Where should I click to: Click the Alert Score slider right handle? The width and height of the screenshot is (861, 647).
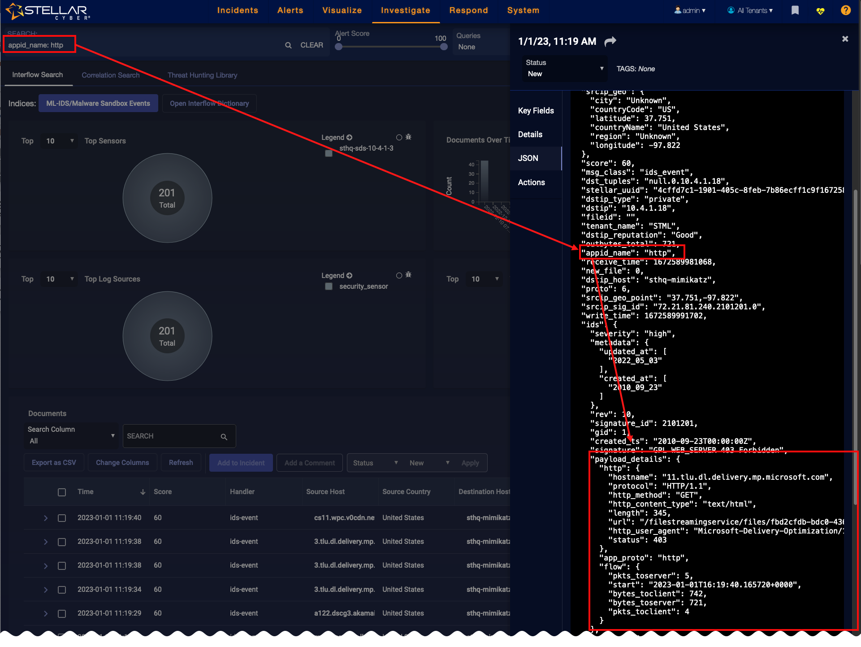(x=444, y=47)
